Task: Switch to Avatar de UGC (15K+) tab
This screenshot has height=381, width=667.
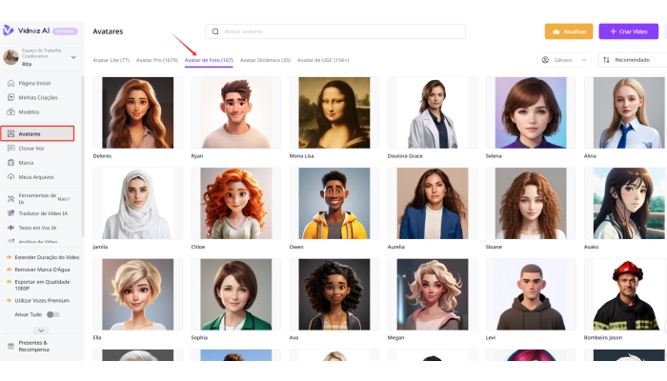Action: point(323,60)
